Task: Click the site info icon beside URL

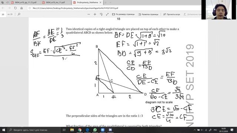Action: (30, 8)
